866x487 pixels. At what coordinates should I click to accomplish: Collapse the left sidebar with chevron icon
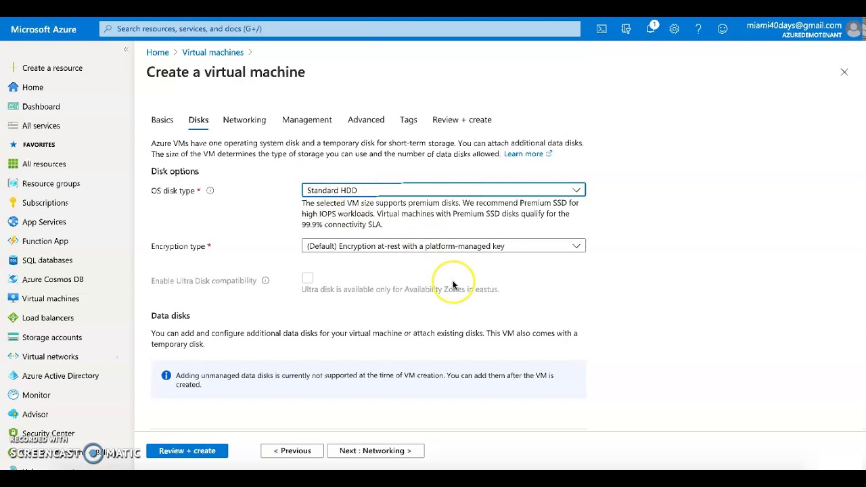coord(126,49)
